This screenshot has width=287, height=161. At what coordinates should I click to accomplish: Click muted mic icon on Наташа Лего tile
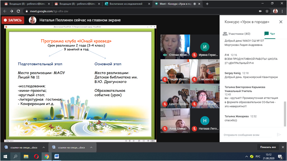pos(194,128)
